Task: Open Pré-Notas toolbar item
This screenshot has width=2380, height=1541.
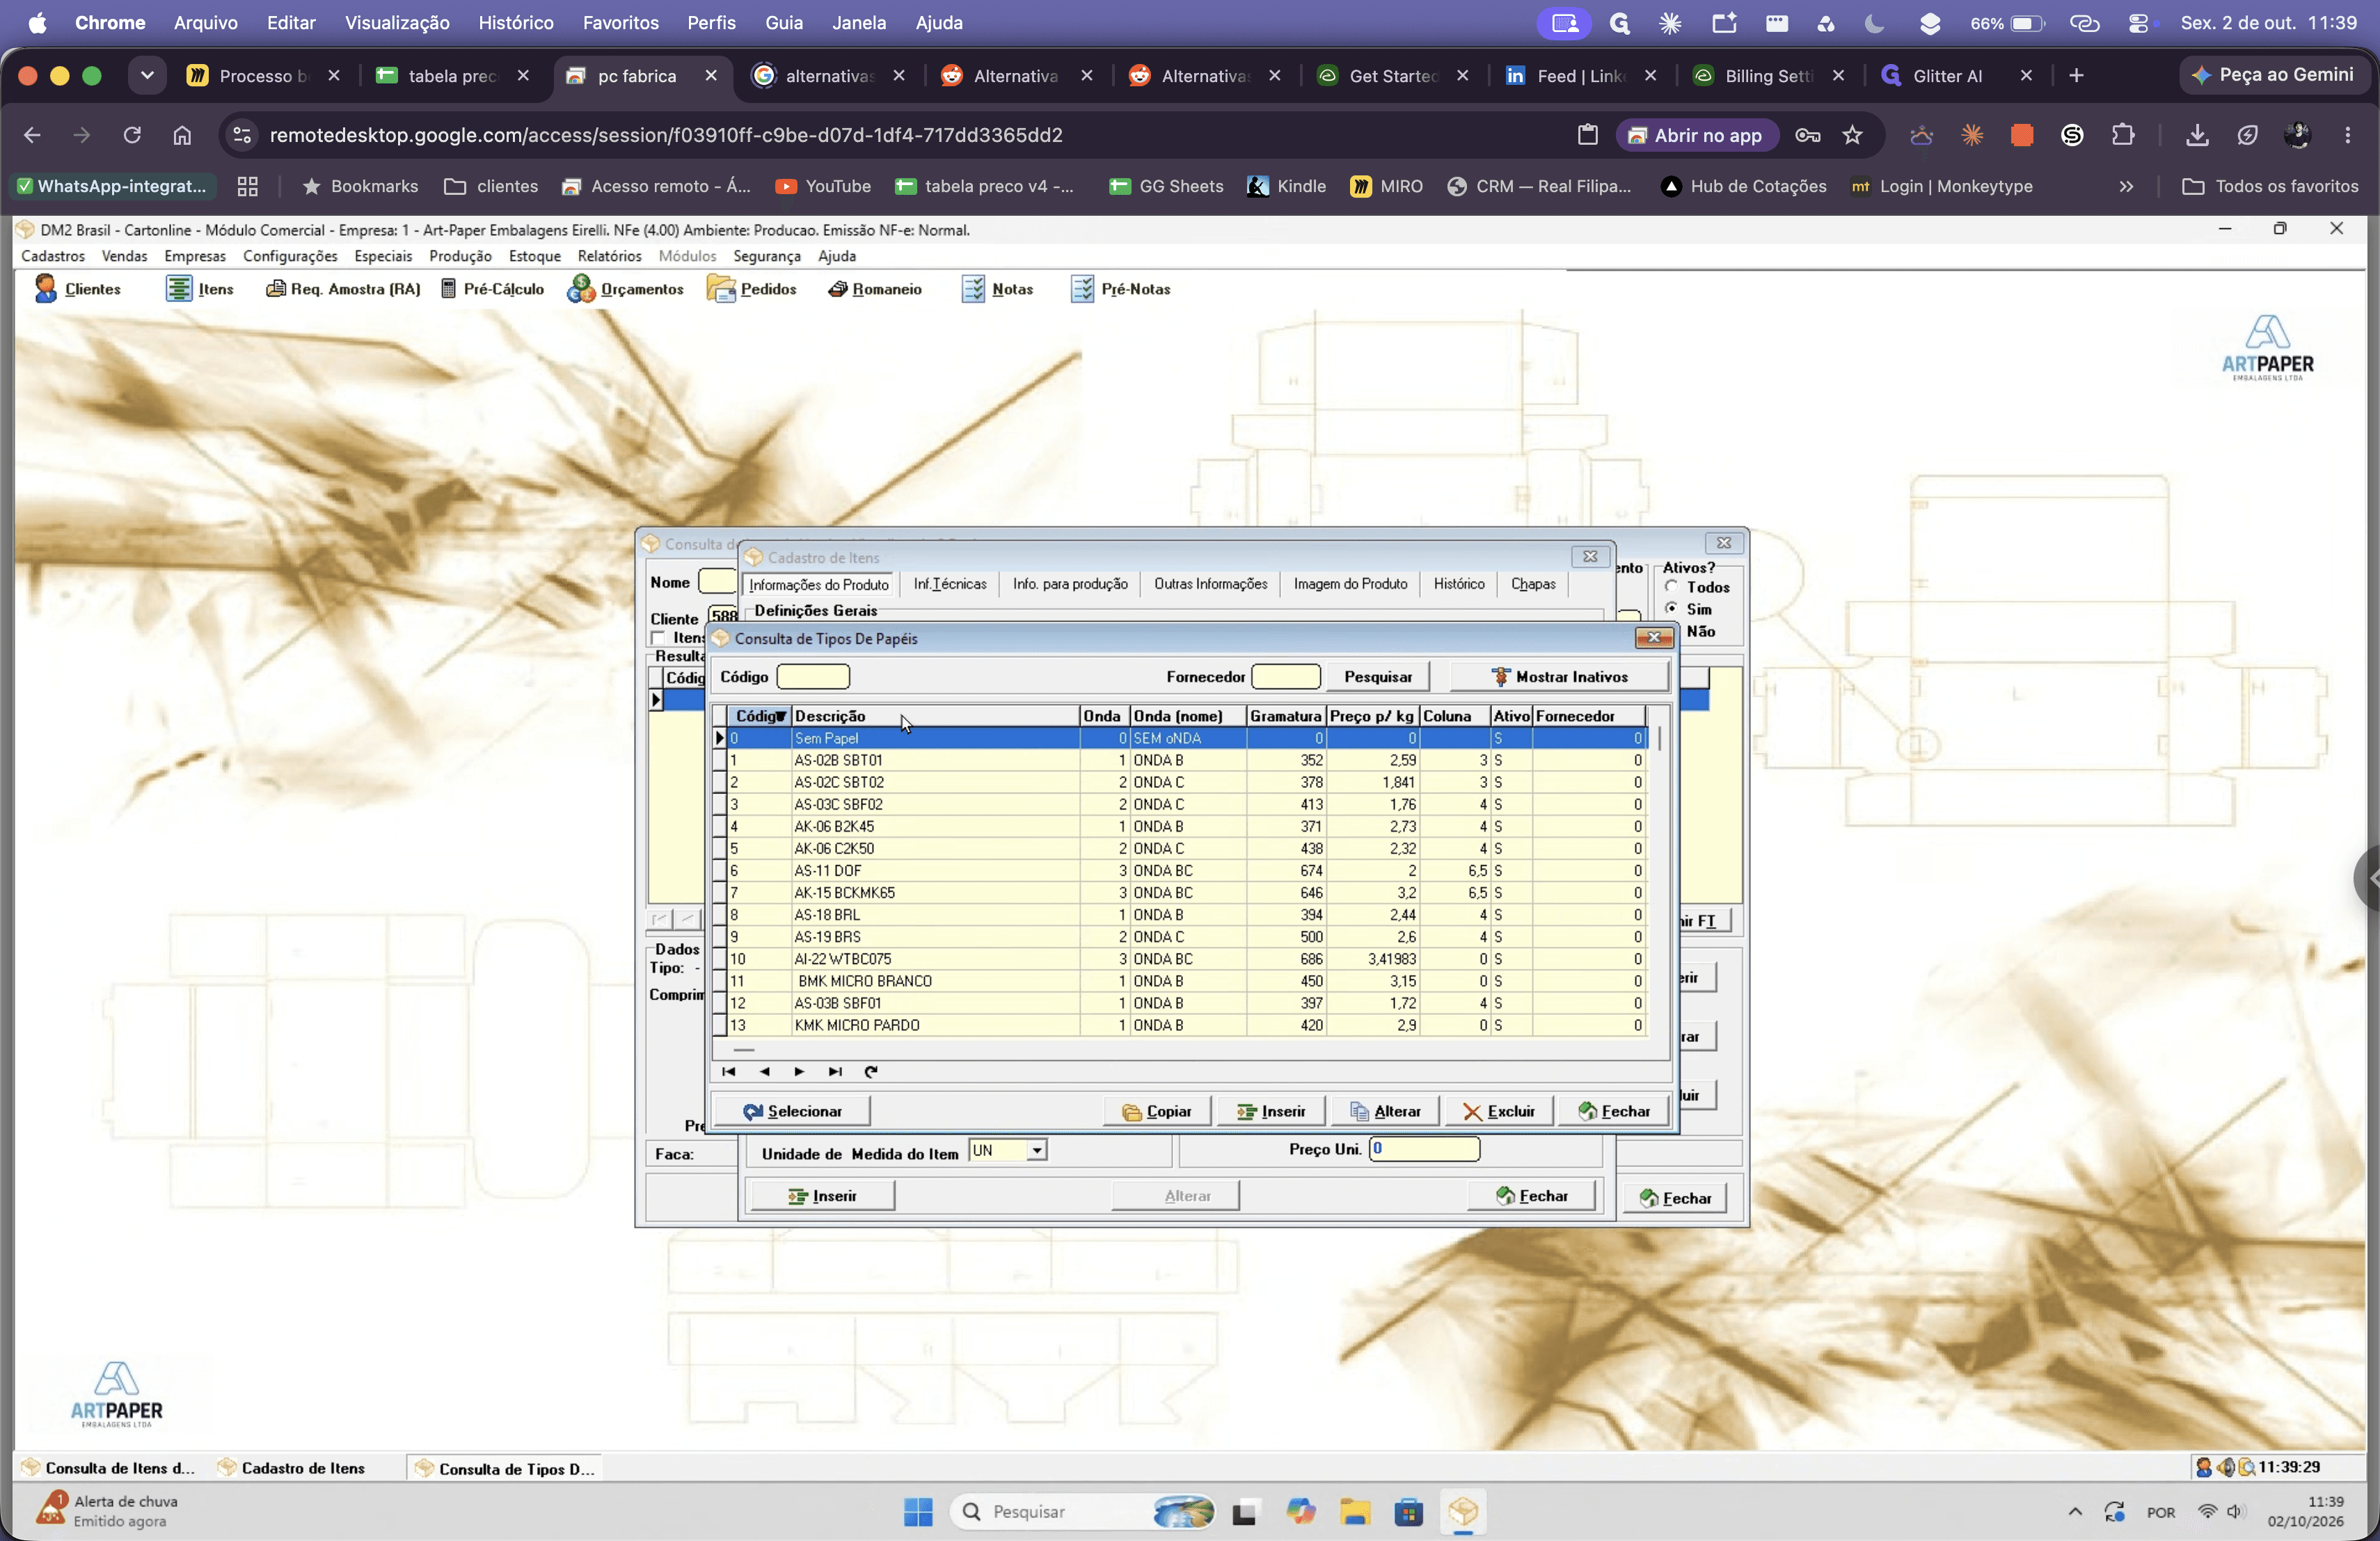Action: click(x=1120, y=289)
